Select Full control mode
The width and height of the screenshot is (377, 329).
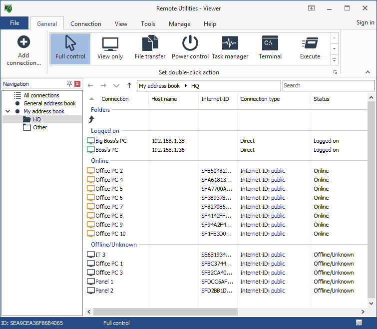pos(70,49)
